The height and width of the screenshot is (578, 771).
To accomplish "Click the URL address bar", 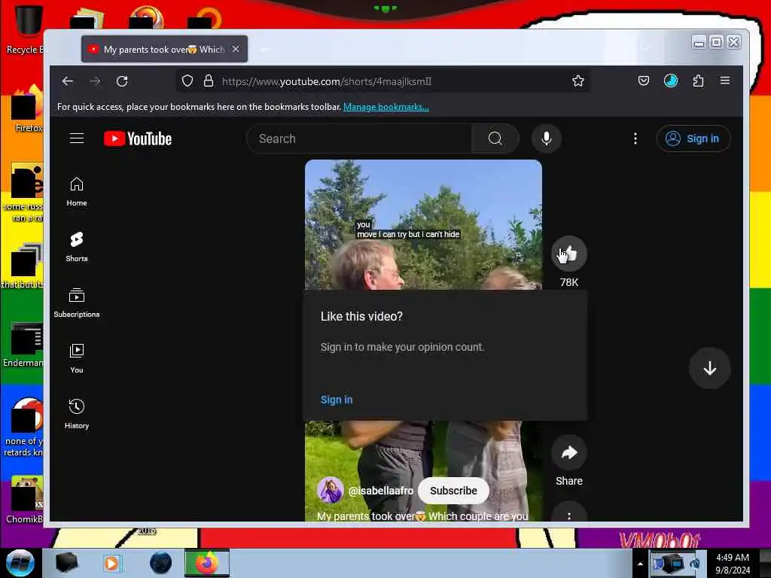I will pyautogui.click(x=383, y=81).
